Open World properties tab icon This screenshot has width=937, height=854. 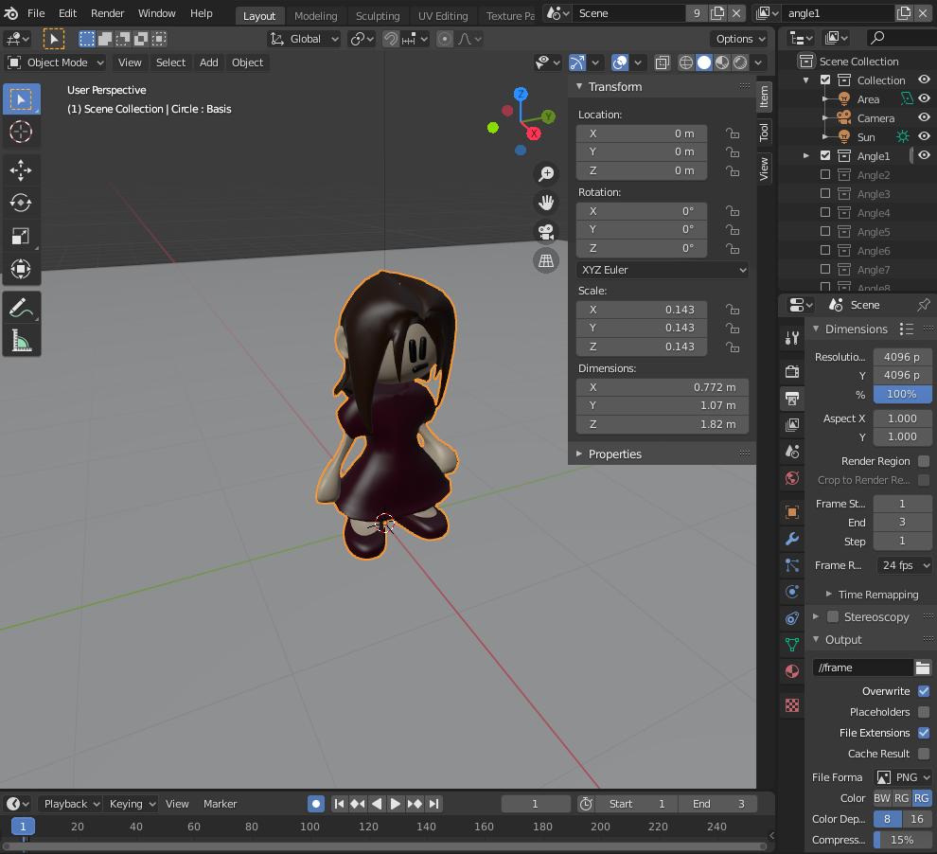792,478
